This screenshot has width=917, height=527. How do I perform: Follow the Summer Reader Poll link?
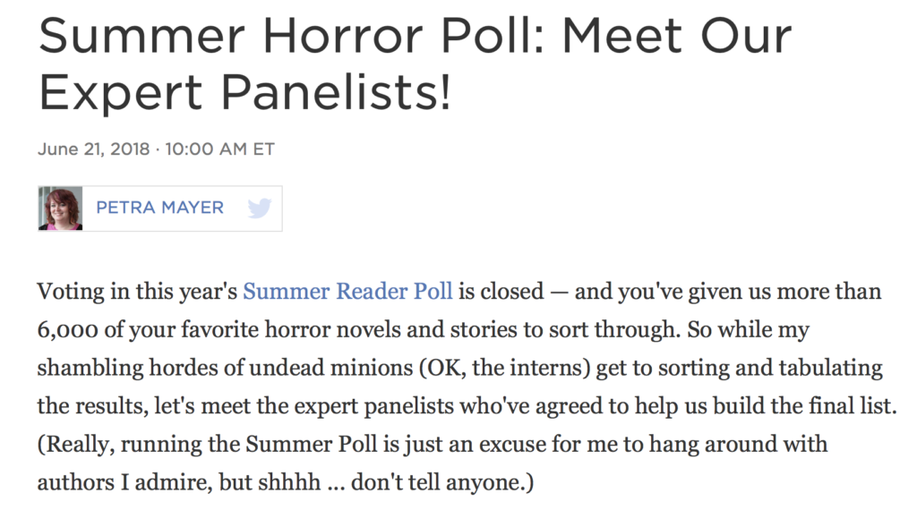pos(347,292)
